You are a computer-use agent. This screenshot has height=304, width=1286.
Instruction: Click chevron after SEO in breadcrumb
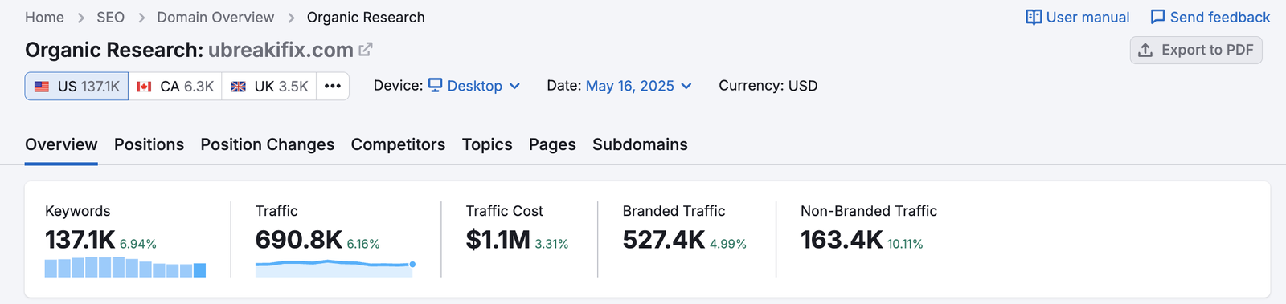(141, 18)
